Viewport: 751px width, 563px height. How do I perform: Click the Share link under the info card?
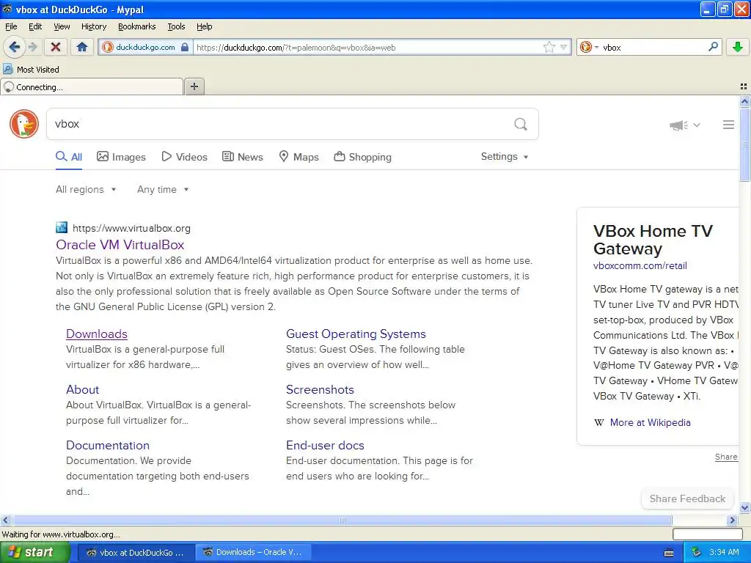pyautogui.click(x=726, y=457)
